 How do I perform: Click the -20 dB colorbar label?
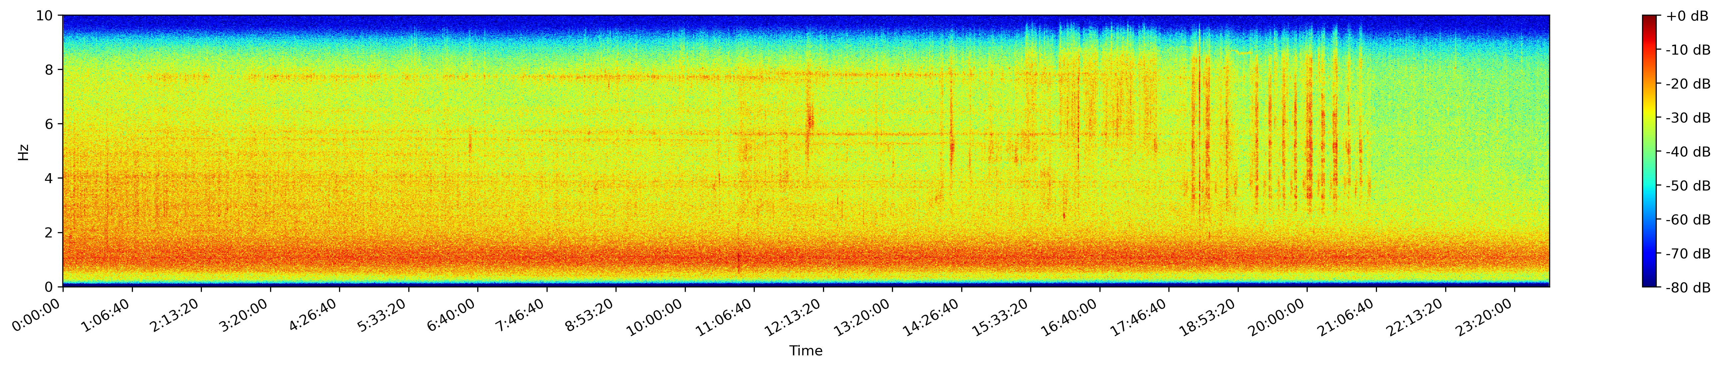pyautogui.click(x=1688, y=84)
